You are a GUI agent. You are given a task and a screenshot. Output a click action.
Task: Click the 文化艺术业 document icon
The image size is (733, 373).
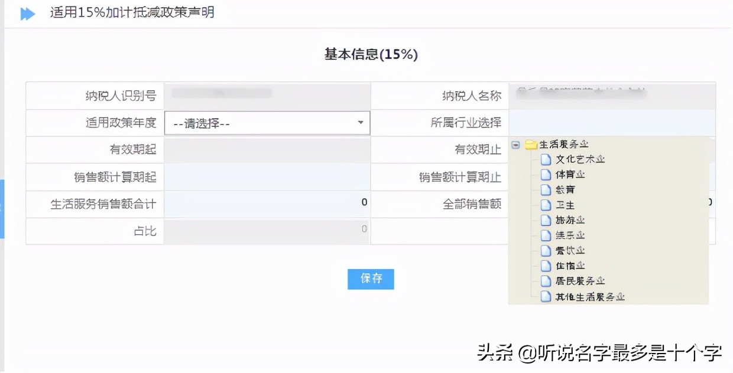tap(545, 159)
